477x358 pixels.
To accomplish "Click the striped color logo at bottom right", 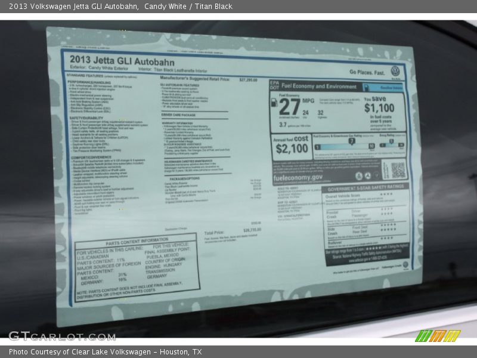I will [x=438, y=335].
